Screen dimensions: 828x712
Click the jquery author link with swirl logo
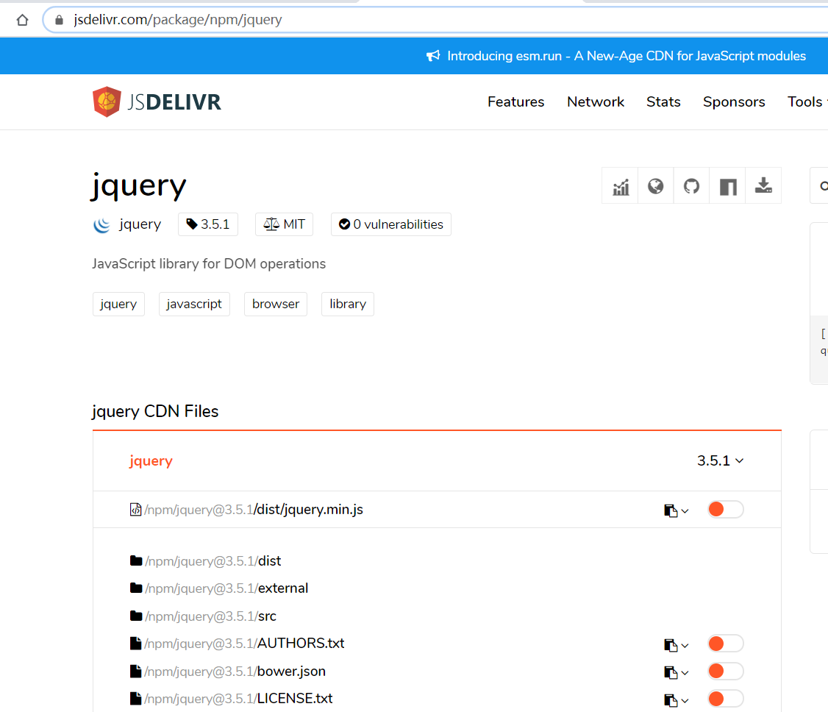tap(127, 224)
